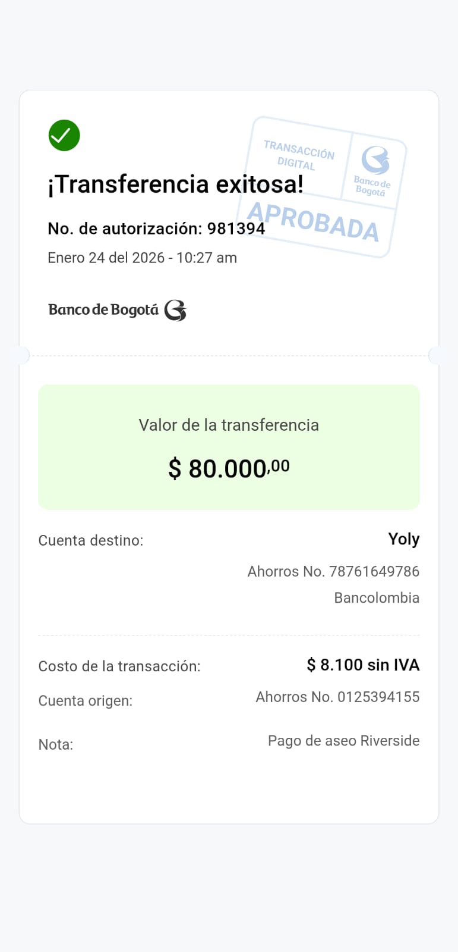Click the green success checkmark icon
Screen dimensions: 458x952
click(64, 136)
